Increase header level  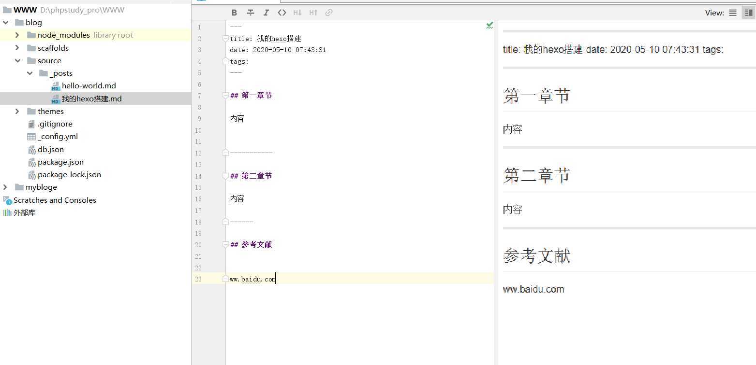[x=313, y=13]
